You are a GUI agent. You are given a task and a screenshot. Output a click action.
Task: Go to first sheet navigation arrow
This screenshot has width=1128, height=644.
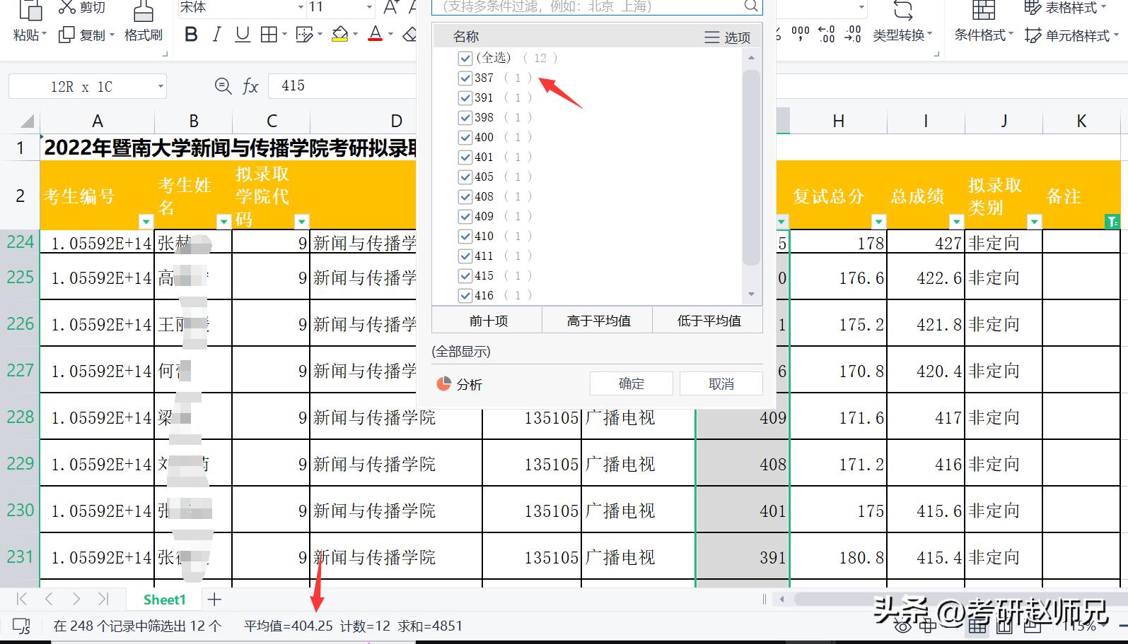click(22, 600)
